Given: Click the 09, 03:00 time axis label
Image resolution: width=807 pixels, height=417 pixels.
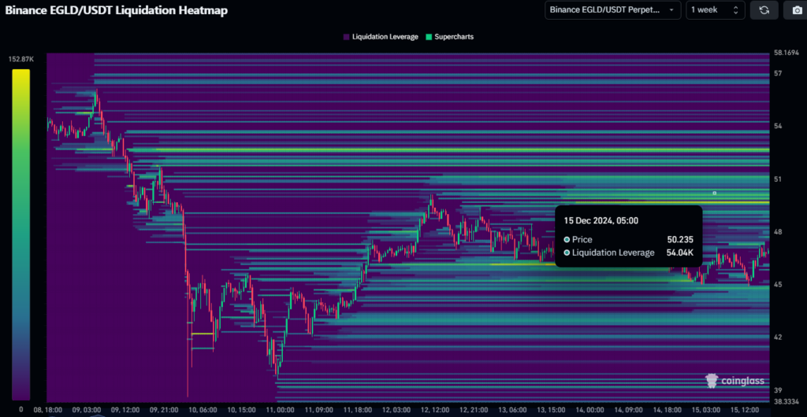Looking at the screenshot, I should [x=87, y=410].
